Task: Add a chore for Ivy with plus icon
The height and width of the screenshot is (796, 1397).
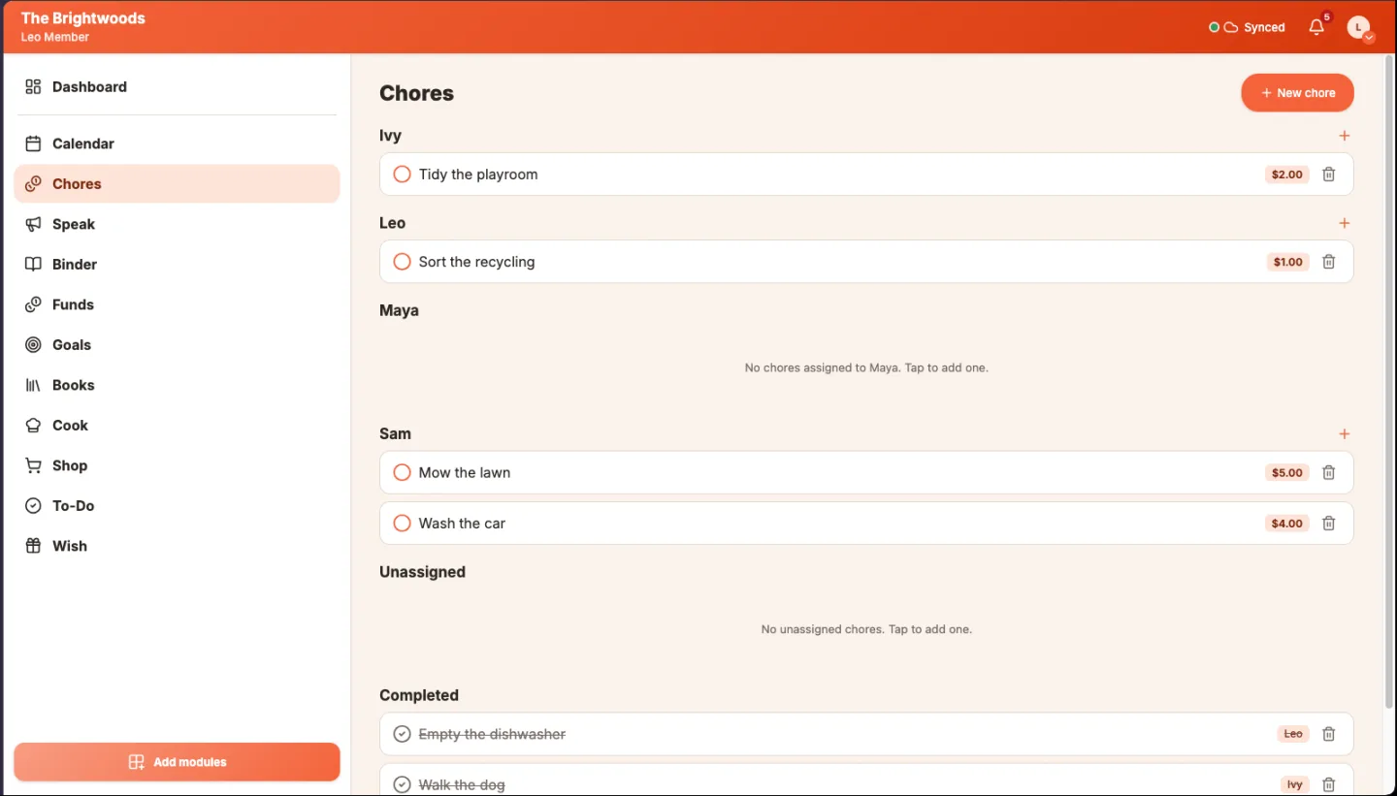Action: [1344, 136]
